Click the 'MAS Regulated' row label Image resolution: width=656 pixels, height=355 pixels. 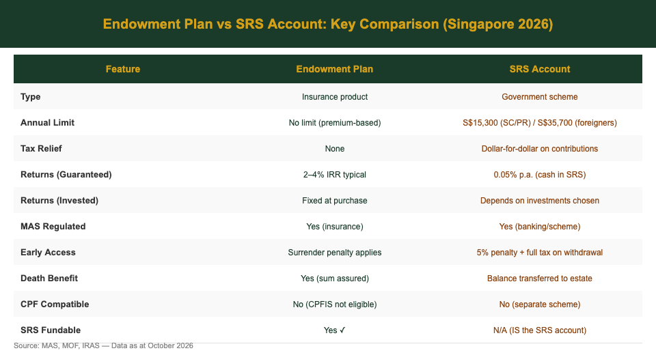[x=53, y=226]
